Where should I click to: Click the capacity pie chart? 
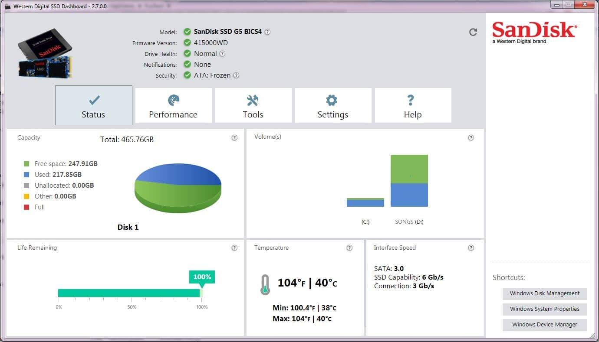pos(178,188)
